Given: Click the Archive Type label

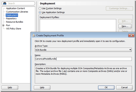Looking at the screenshot, I should [x=41, y=46].
